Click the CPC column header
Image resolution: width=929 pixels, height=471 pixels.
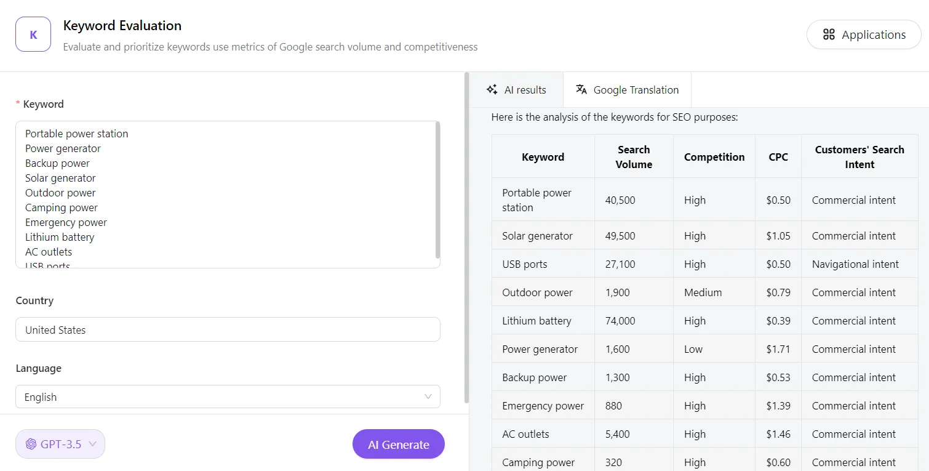point(778,157)
